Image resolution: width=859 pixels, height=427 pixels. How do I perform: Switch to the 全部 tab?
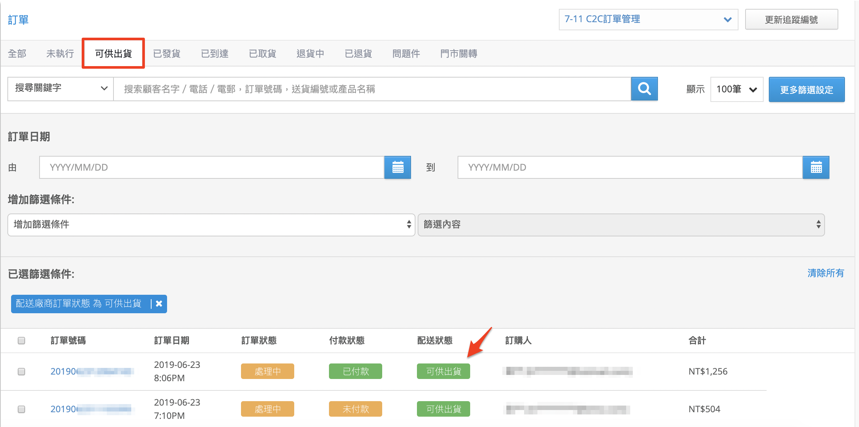(17, 54)
